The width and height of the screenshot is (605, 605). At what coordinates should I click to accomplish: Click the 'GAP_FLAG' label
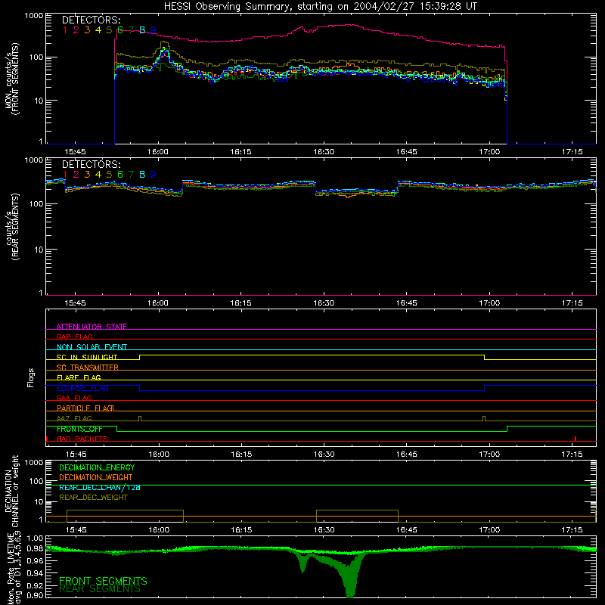point(74,337)
